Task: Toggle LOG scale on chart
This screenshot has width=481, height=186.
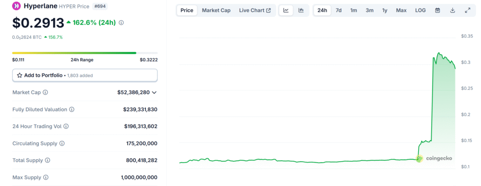Action: pyautogui.click(x=420, y=10)
